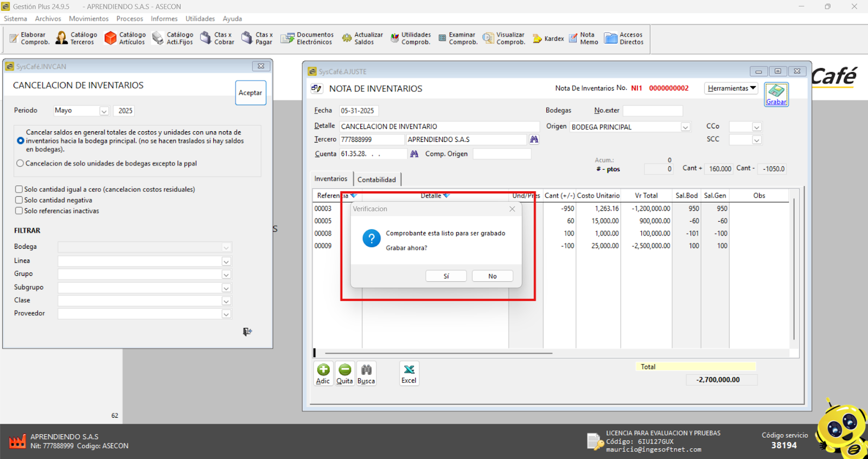Switch to the Contabilidad tab
868x459 pixels.
(376, 179)
